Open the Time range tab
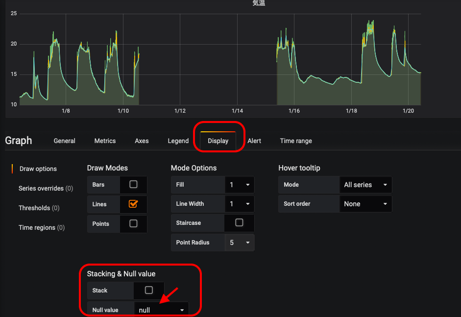This screenshot has width=461, height=317. [296, 141]
